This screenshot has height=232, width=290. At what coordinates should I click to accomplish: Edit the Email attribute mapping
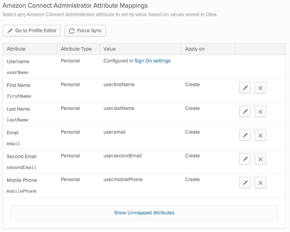[x=245, y=135]
